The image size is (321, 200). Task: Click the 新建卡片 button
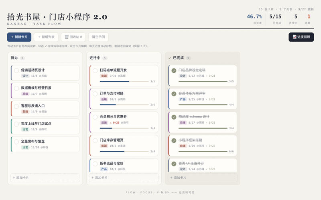coord(19,37)
